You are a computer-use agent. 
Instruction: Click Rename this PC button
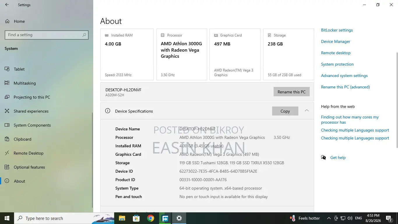(x=292, y=92)
